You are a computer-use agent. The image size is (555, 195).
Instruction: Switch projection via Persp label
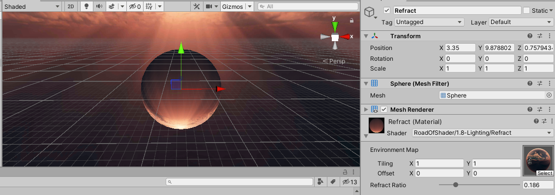coord(334,61)
